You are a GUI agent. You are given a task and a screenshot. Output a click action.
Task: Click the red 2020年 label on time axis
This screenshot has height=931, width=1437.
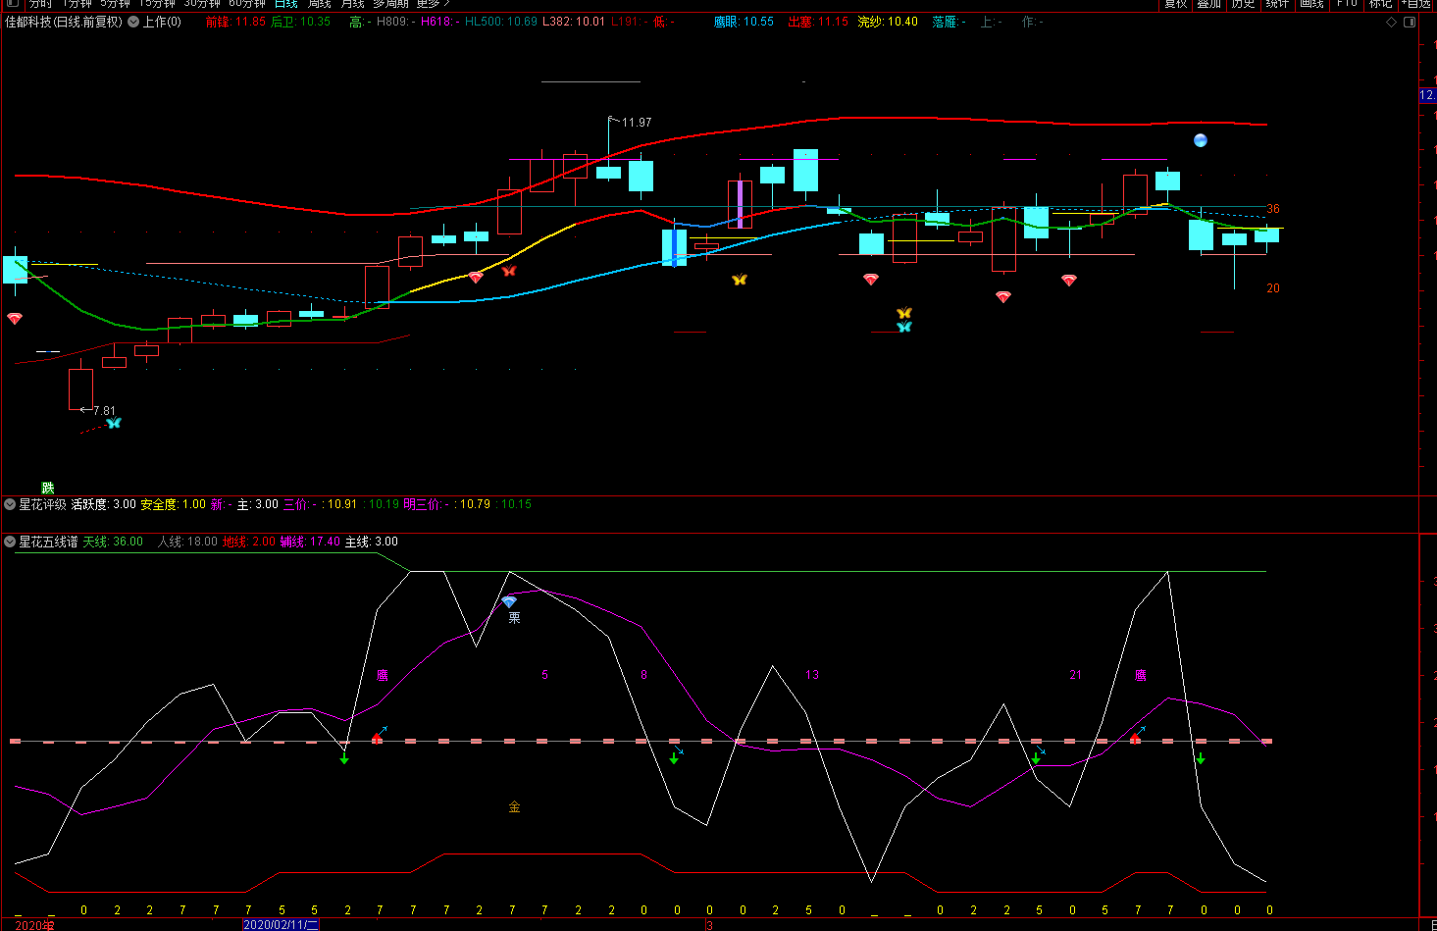click(34, 925)
